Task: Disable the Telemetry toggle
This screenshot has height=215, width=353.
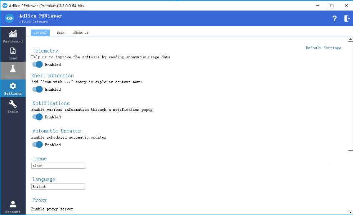Action: [38, 64]
